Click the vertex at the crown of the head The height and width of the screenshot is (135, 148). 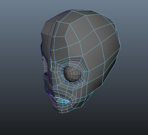coord(71,10)
